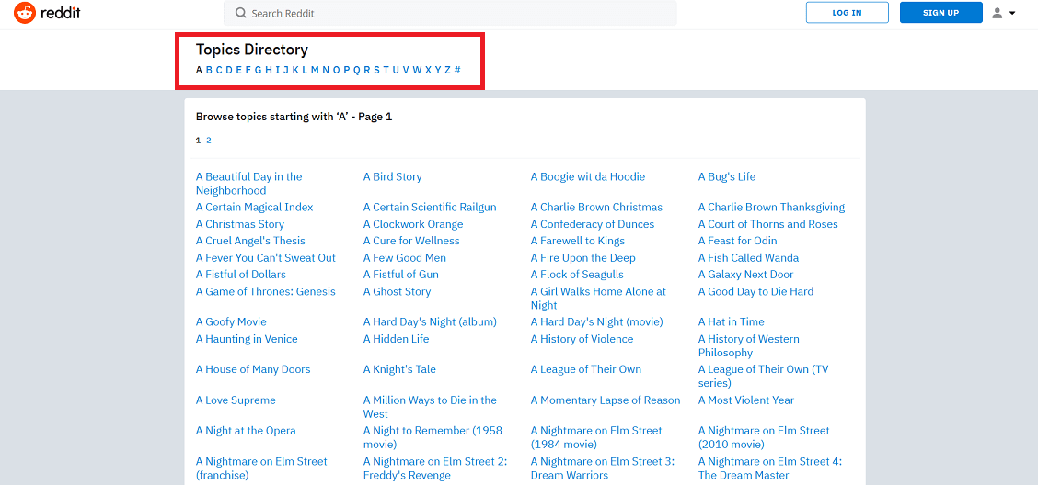Open the A Bird Story topic

coord(393,177)
